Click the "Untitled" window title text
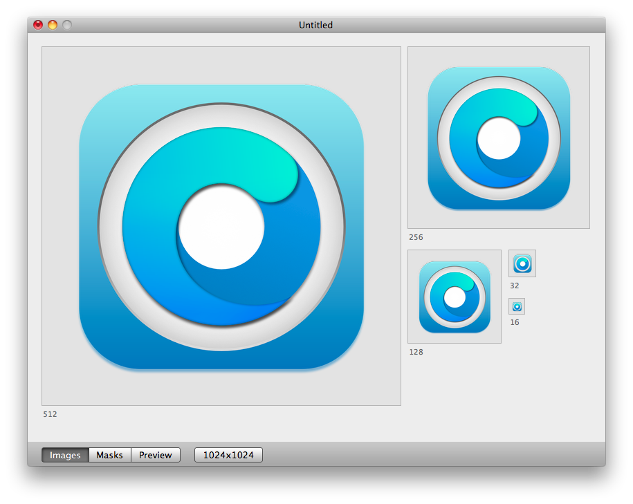This screenshot has height=504, width=633. (x=315, y=25)
